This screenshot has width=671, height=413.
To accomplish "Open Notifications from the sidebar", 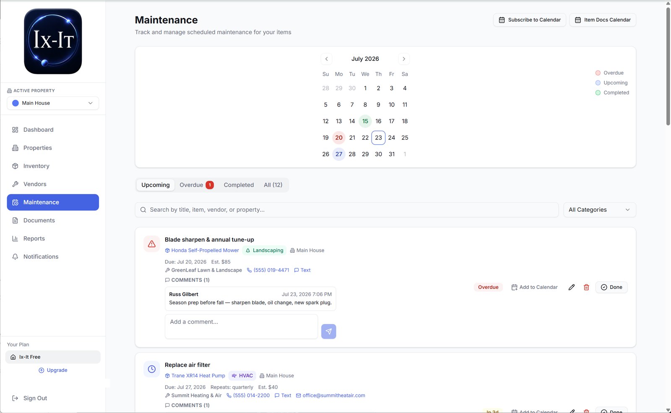I will (x=53, y=257).
